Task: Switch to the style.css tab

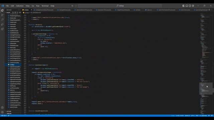Action: click(148, 10)
